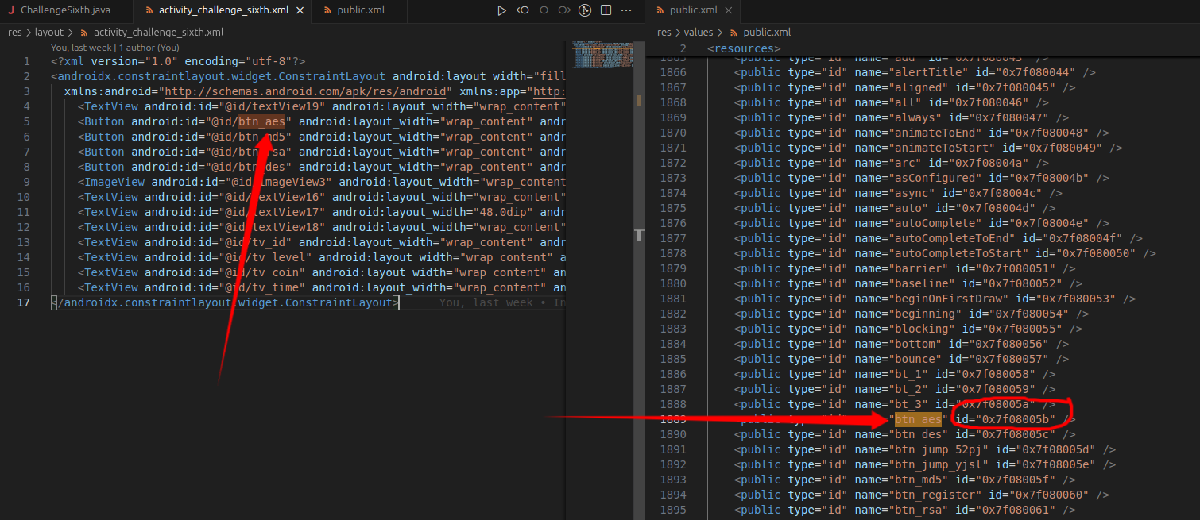Click 'res' breadcrumb in right editor

point(664,33)
